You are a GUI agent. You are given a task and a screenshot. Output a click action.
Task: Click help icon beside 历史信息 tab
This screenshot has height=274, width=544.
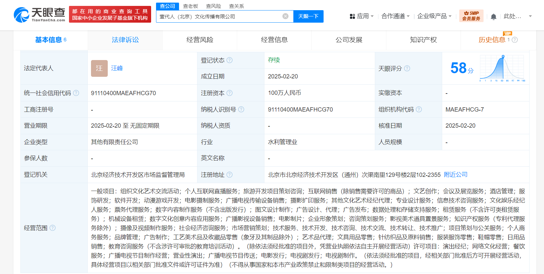[x=515, y=40]
